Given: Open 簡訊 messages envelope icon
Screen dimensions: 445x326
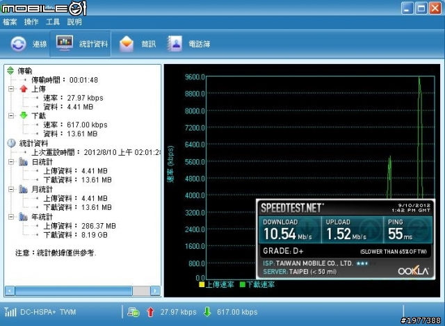Looking at the screenshot, I should click(x=127, y=44).
